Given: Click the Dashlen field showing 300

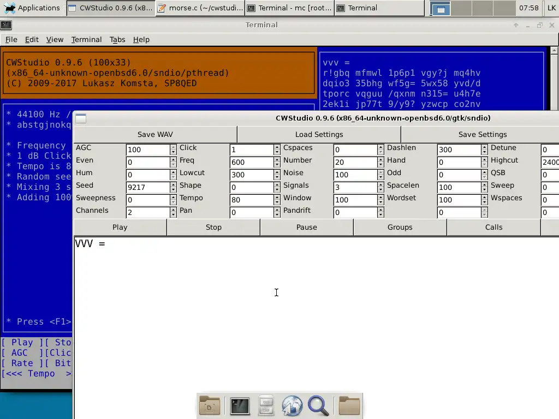Looking at the screenshot, I should click(x=459, y=149).
